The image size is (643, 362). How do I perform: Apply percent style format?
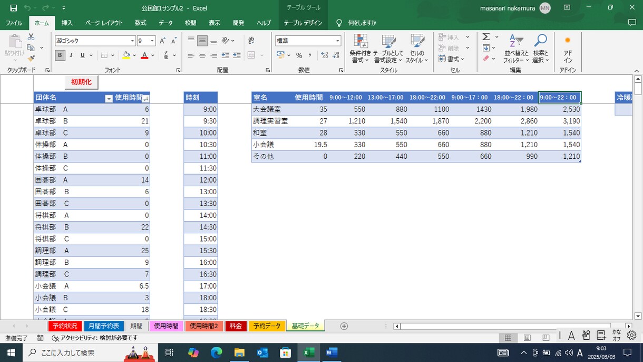pyautogui.click(x=299, y=55)
